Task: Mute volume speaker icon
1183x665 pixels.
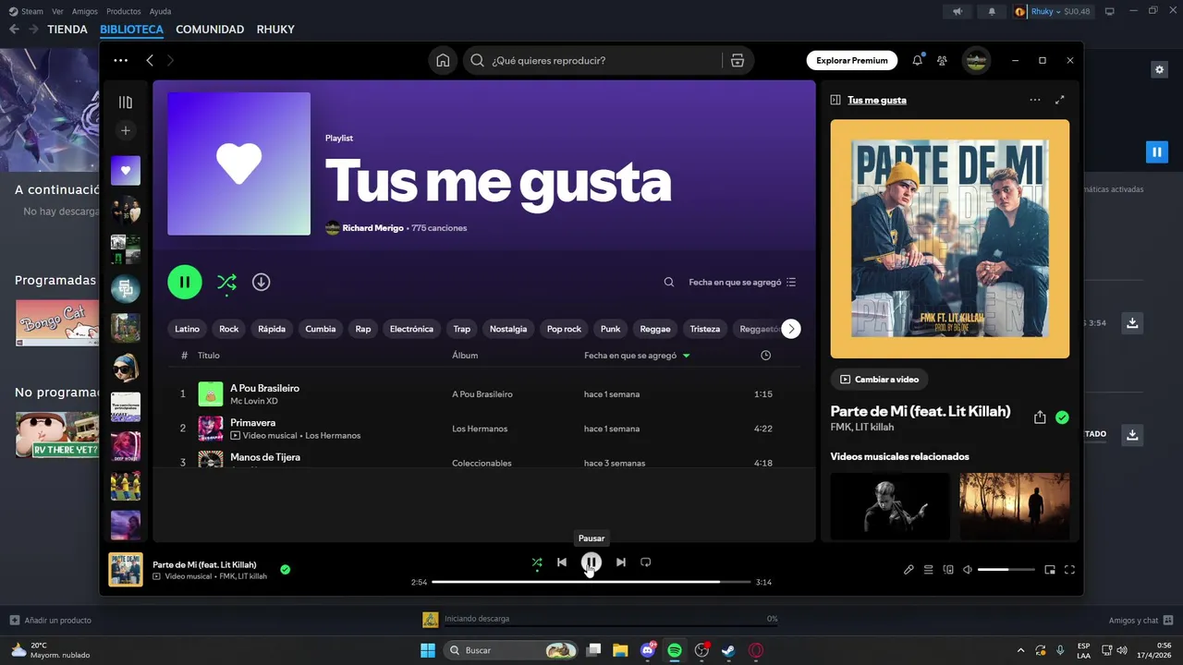Action: pyautogui.click(x=968, y=570)
